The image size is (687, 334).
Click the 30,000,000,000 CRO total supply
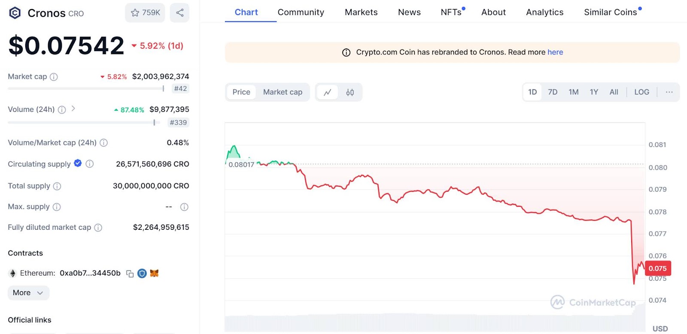click(151, 186)
